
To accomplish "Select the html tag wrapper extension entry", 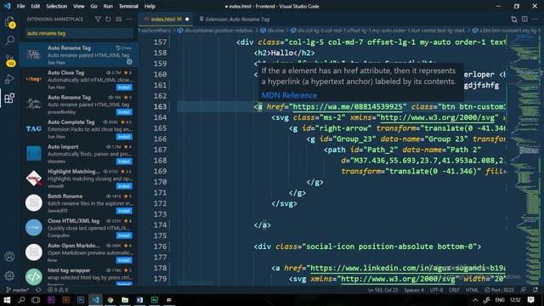I will pos(79,276).
